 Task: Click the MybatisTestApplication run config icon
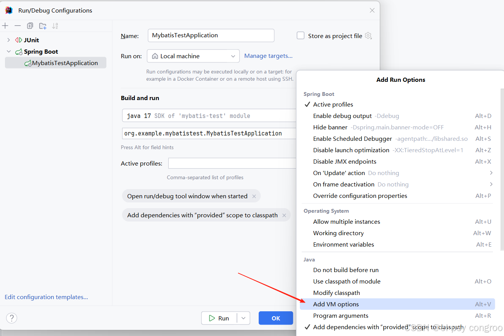28,63
